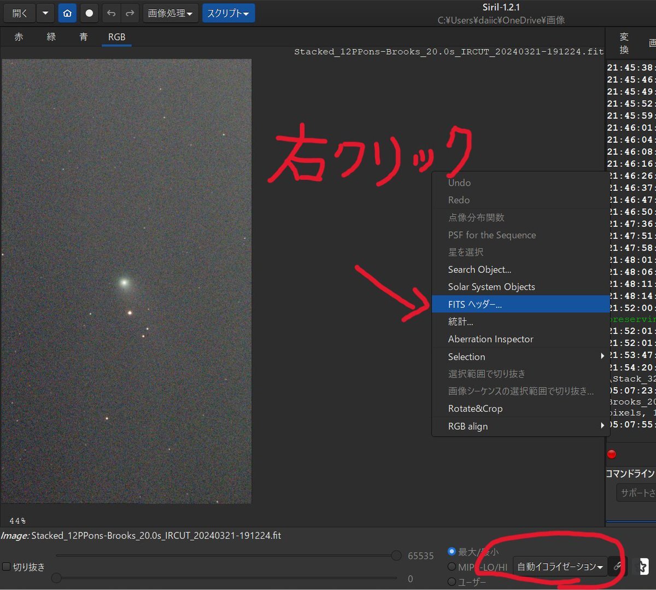Click the Redo entry in context menu
The image size is (656, 590).
520,200
